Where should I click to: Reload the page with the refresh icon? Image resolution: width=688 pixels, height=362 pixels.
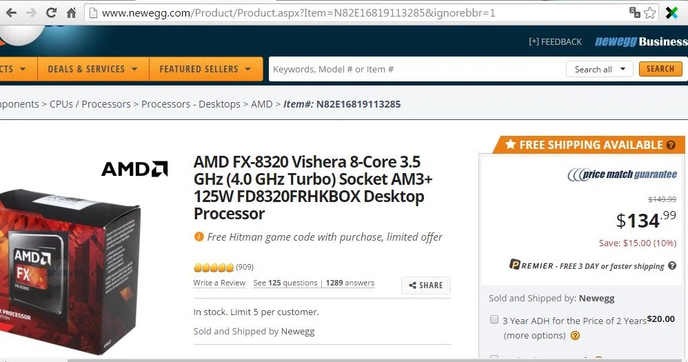tap(51, 12)
